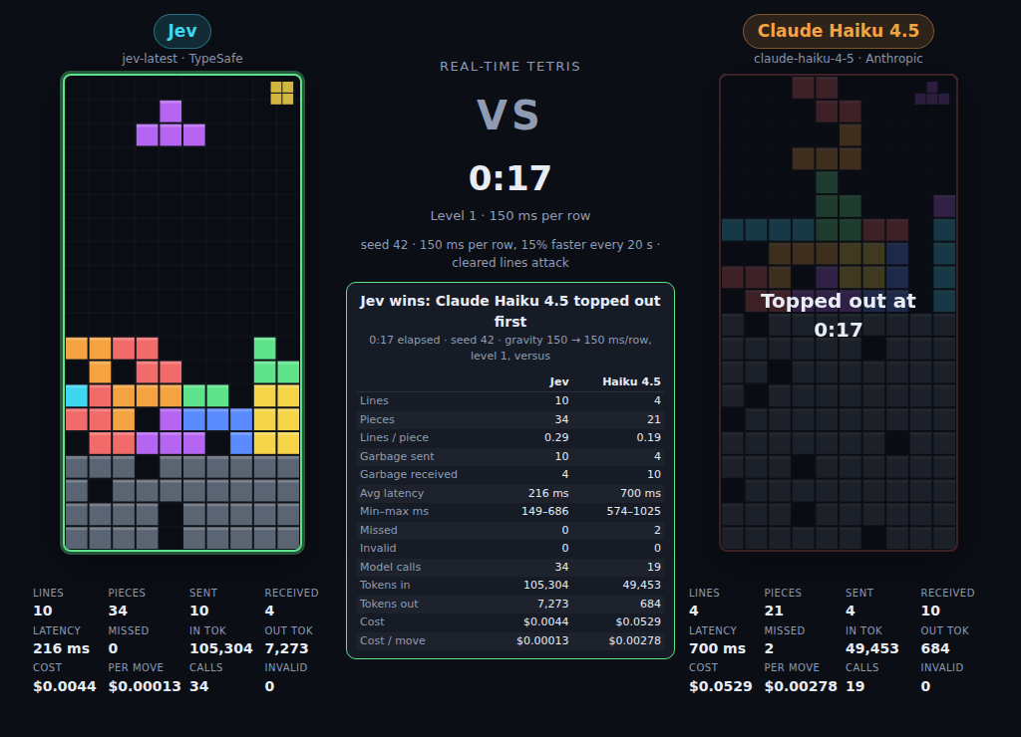Click 'Level 1 · 150 ms per row' text
Screen dimensions: 1021x737
(510, 216)
